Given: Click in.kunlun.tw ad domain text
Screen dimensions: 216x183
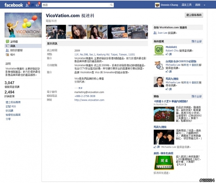Looking at the screenshot, I should 161,104.
